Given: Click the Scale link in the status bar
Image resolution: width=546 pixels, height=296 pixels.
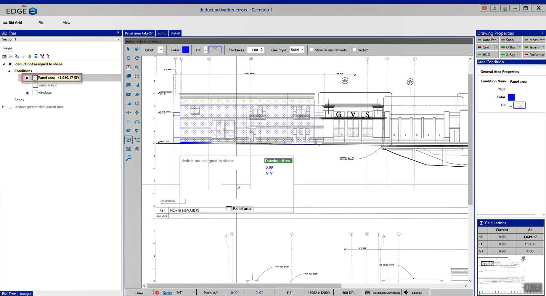Looking at the screenshot, I should pos(167,293).
